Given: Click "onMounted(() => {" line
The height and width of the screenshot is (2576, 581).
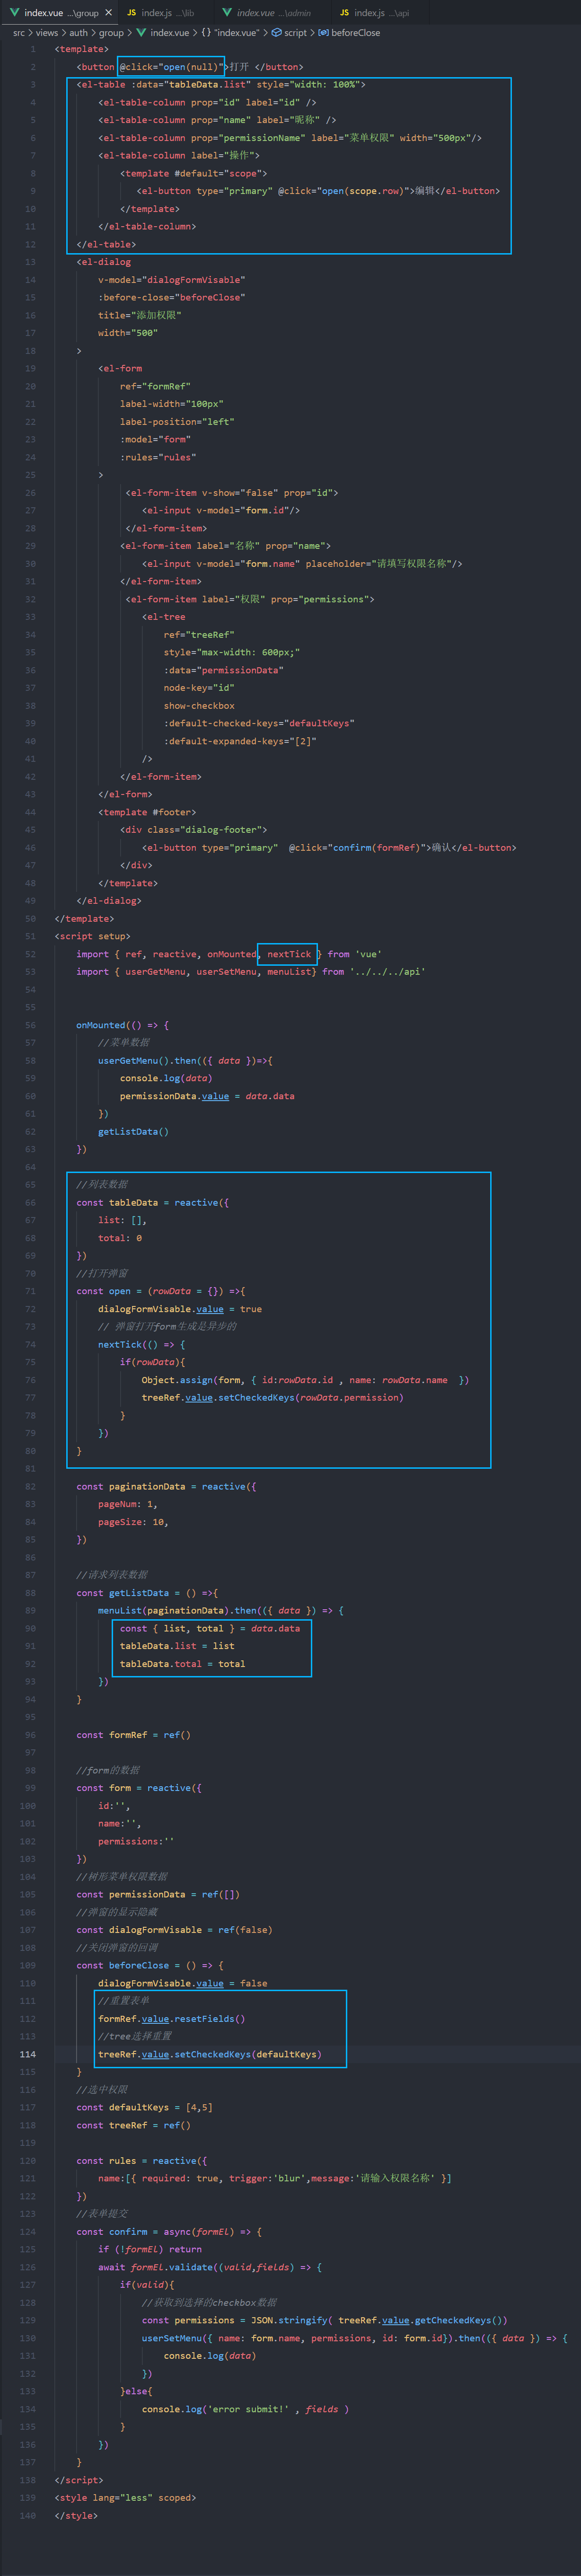Looking at the screenshot, I should [x=122, y=1025].
